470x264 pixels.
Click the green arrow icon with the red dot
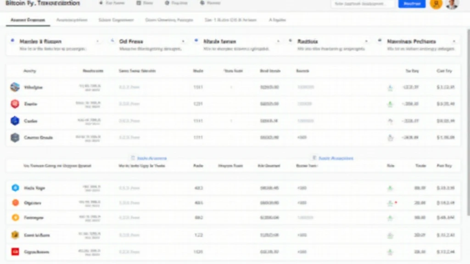(x=391, y=203)
